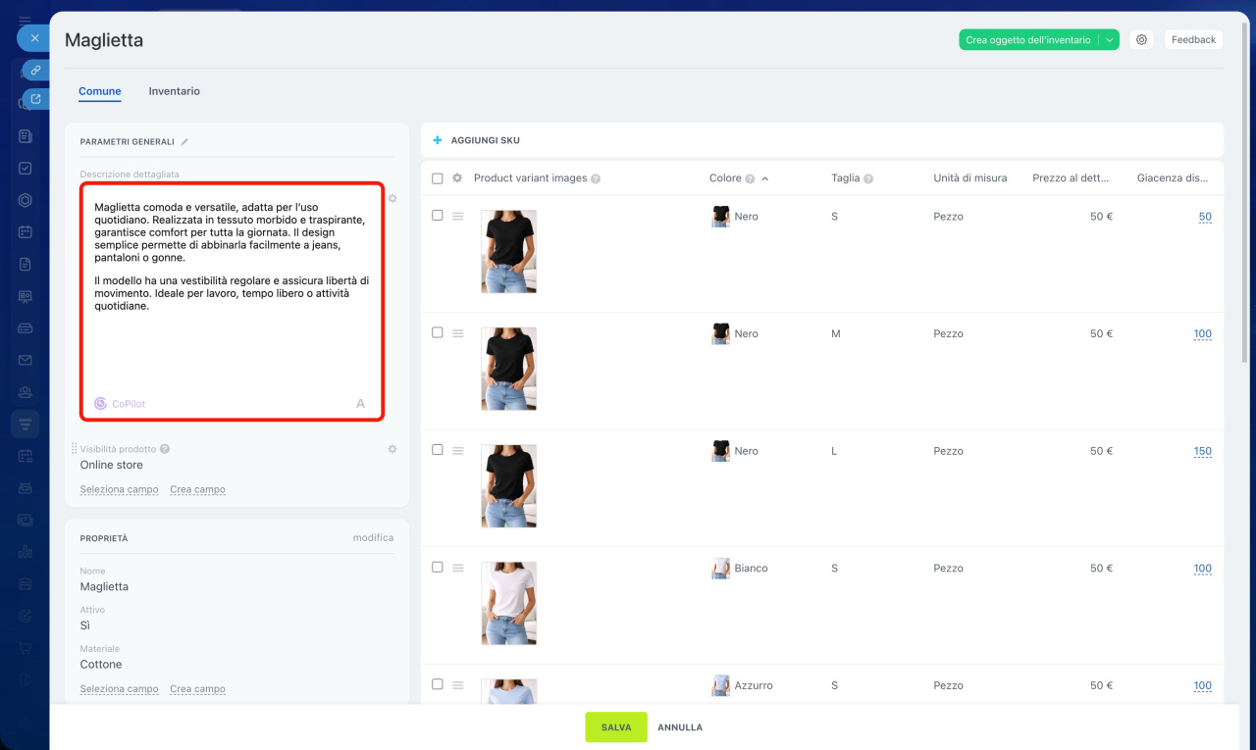Image resolution: width=1256 pixels, height=750 pixels.
Task: Click the gear icon beside Visibilità prodotto
Action: tap(392, 449)
